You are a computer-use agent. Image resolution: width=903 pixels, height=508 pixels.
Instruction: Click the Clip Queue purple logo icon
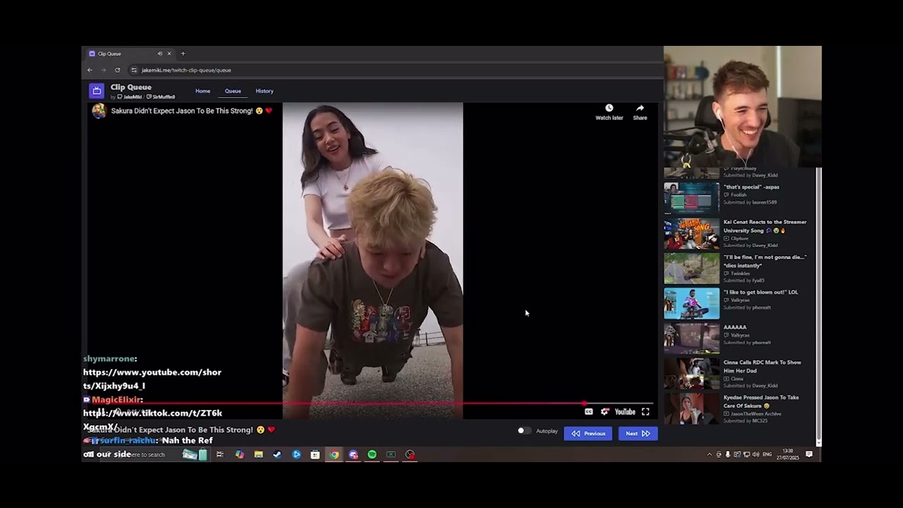click(96, 90)
